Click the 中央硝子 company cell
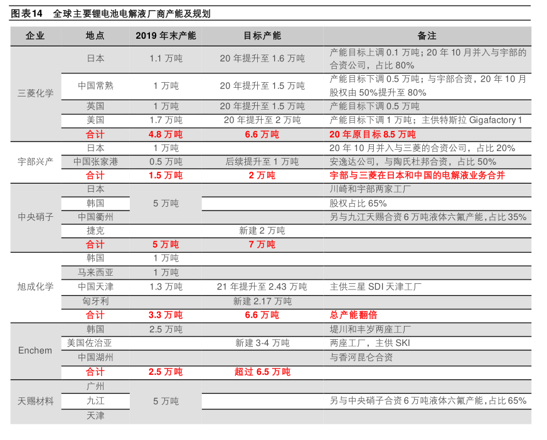Viewport: 547px width, 440px height. point(35,217)
